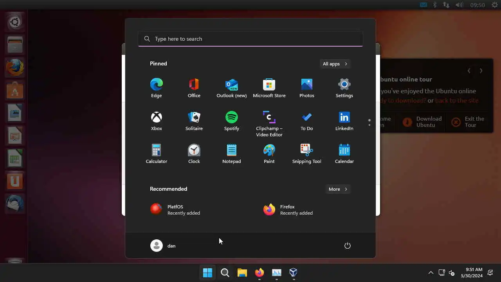The height and width of the screenshot is (282, 501).
Task: Go to previous tour slide arrow
Action: pos(469,71)
